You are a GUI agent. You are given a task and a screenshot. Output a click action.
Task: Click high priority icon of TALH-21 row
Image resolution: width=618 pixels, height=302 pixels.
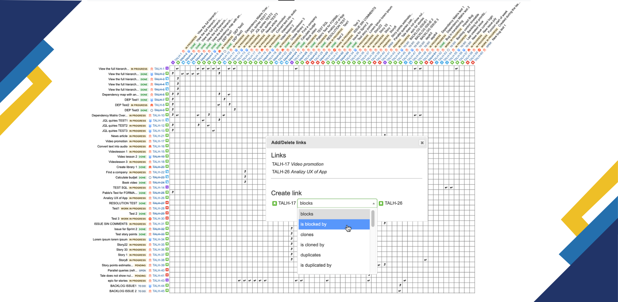[150, 136]
